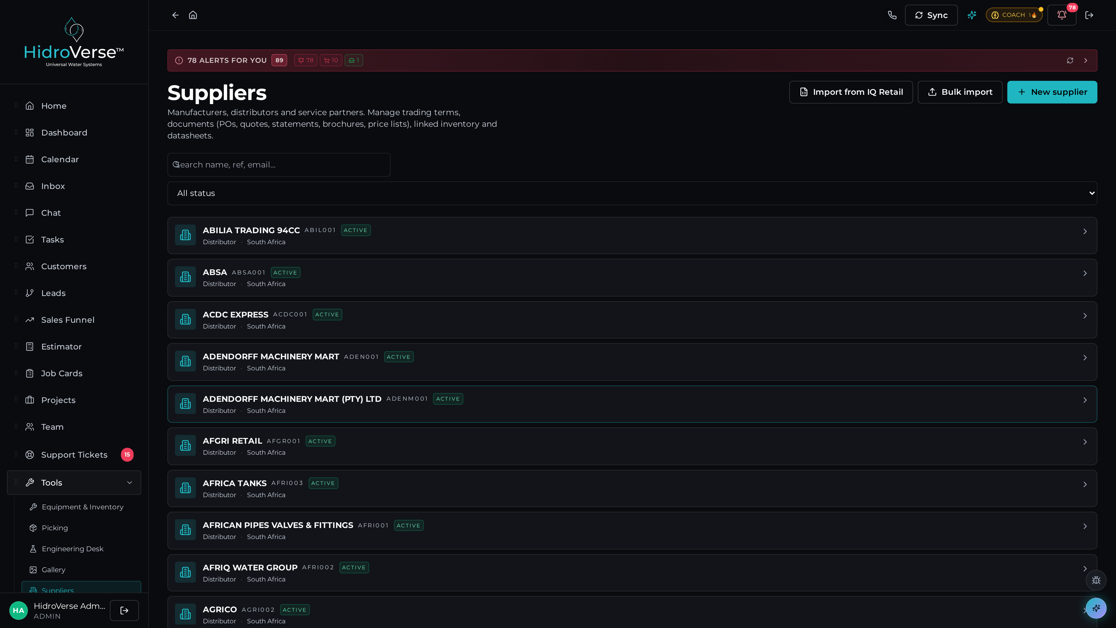Go back using the arrow icon
The width and height of the screenshot is (1116, 628).
pyautogui.click(x=175, y=15)
